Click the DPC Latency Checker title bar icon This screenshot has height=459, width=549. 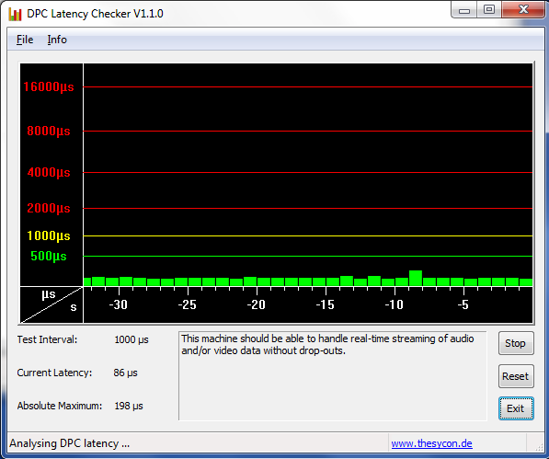pyautogui.click(x=15, y=14)
